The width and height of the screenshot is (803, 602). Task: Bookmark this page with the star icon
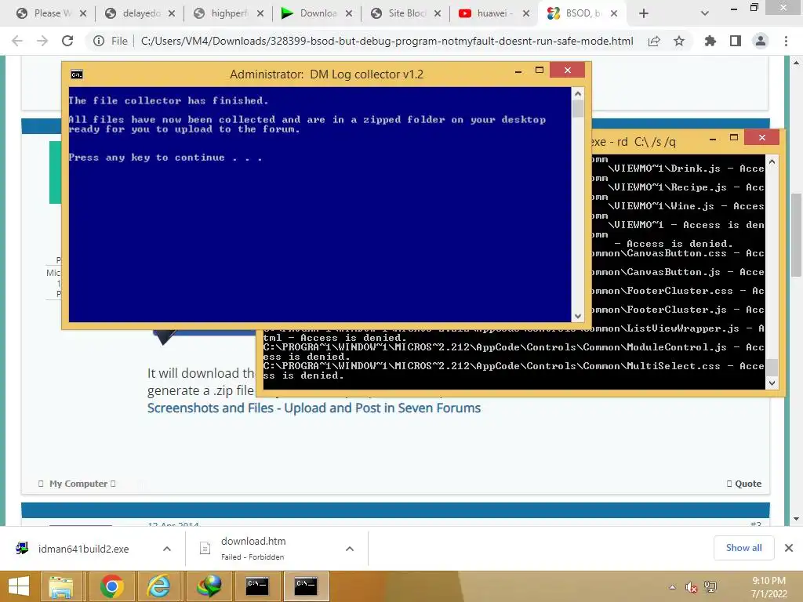coord(679,41)
